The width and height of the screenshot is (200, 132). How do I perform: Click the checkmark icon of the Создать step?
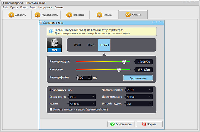[x=128, y=15]
